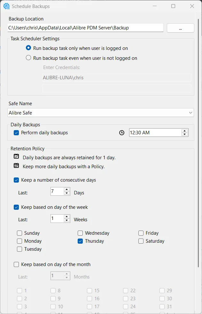Screen dimensions: 202x314
Task: Click the Schedule Backups gear icon in title bar
Action: [x=6, y=6]
